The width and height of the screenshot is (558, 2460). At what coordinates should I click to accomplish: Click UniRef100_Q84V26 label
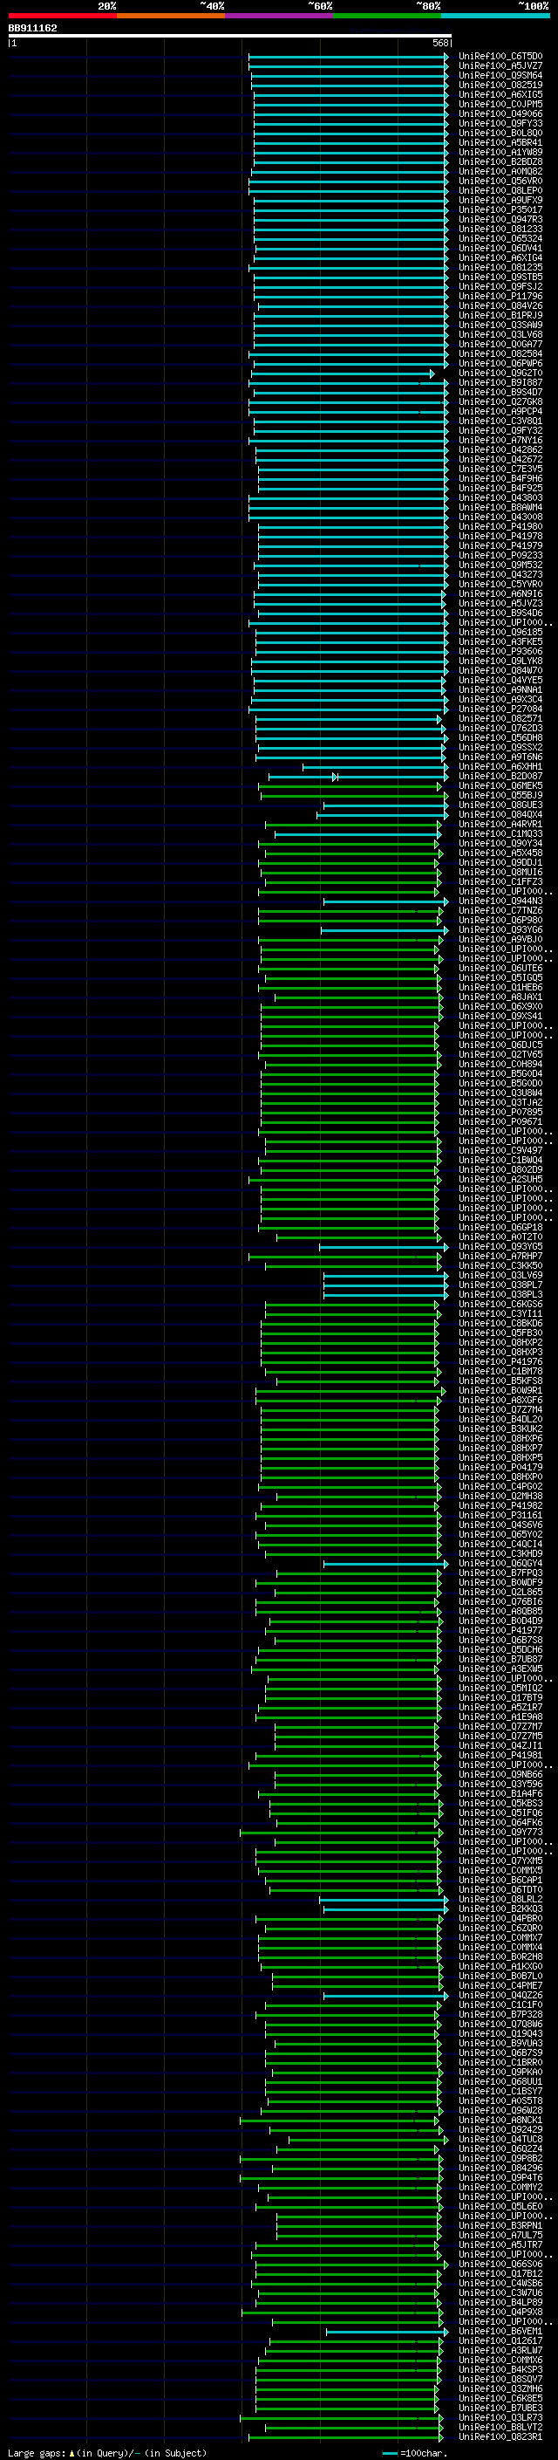tap(500, 305)
